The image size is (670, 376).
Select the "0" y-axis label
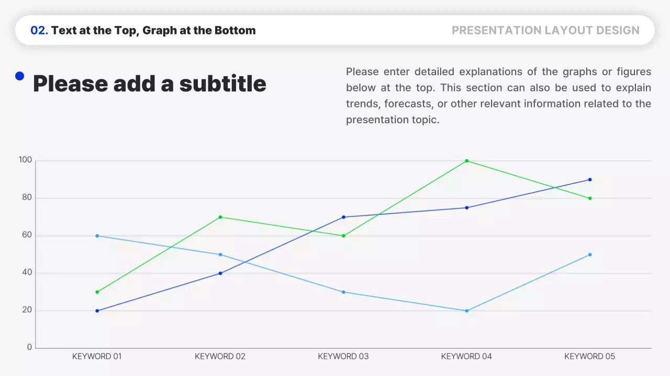pos(29,347)
